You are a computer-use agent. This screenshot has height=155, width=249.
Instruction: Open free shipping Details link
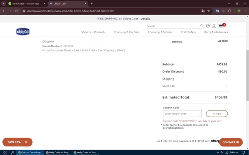pyautogui.click(x=145, y=19)
